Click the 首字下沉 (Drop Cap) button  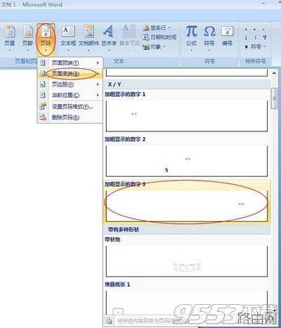point(129,37)
